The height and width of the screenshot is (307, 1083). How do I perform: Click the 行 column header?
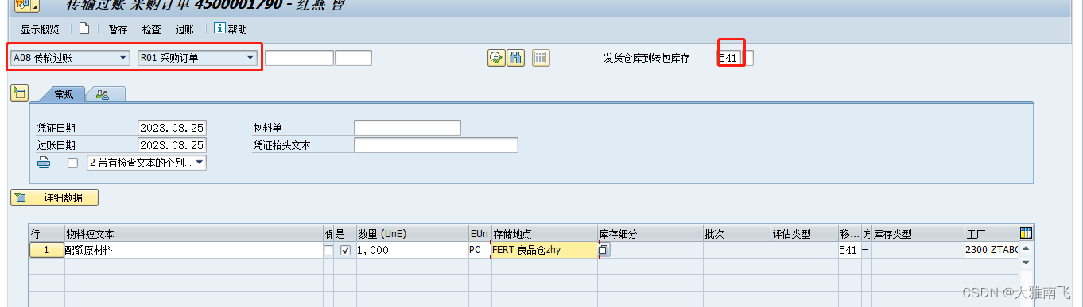47,234
